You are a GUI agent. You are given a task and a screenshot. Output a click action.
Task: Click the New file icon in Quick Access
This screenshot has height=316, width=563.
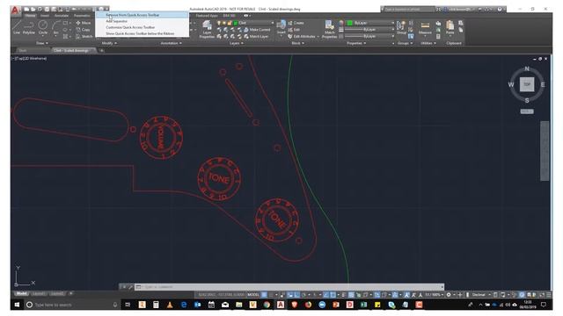tap(26, 9)
